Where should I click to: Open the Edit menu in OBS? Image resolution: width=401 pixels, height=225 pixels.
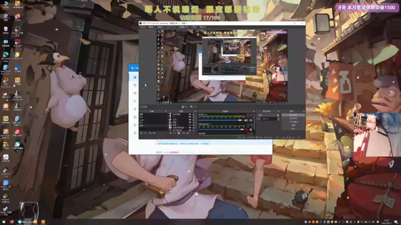pyautogui.click(x=152, y=27)
